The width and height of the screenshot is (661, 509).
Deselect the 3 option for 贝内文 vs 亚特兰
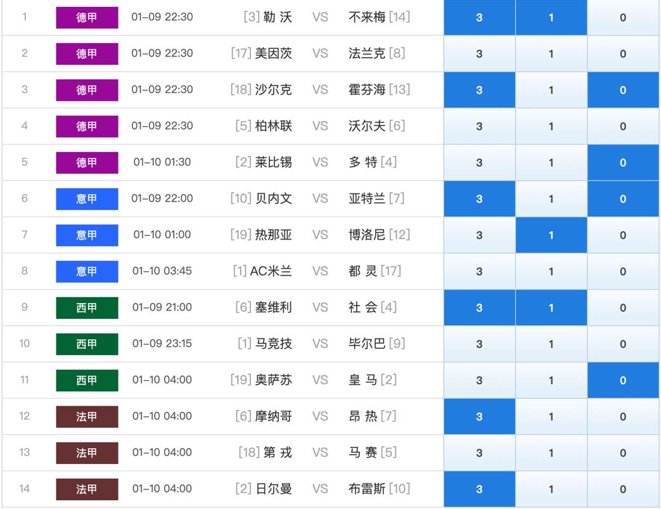[479, 198]
